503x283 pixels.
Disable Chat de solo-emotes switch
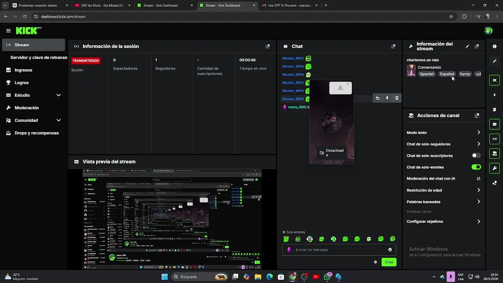[x=476, y=167]
